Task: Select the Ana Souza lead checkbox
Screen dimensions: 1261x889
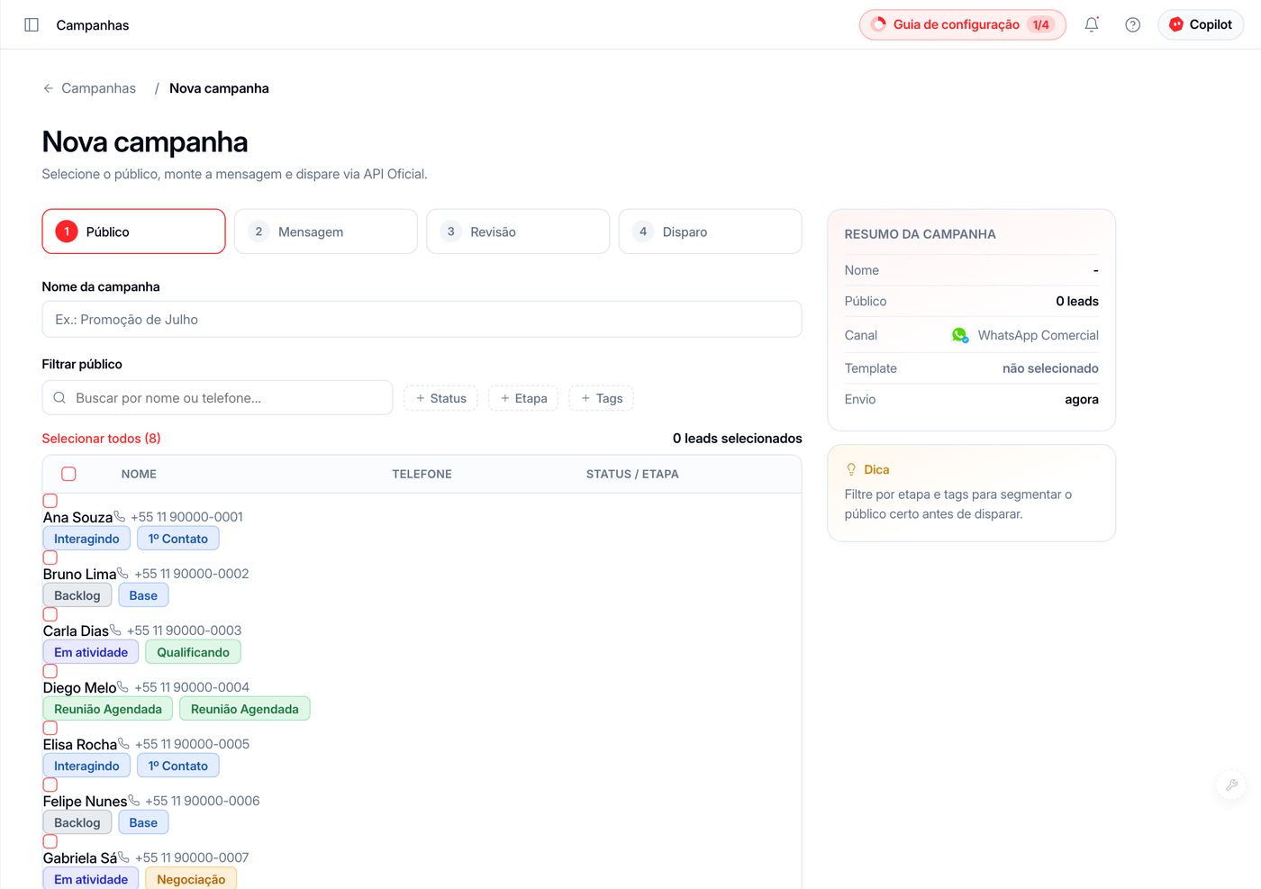Action: pyautogui.click(x=50, y=501)
